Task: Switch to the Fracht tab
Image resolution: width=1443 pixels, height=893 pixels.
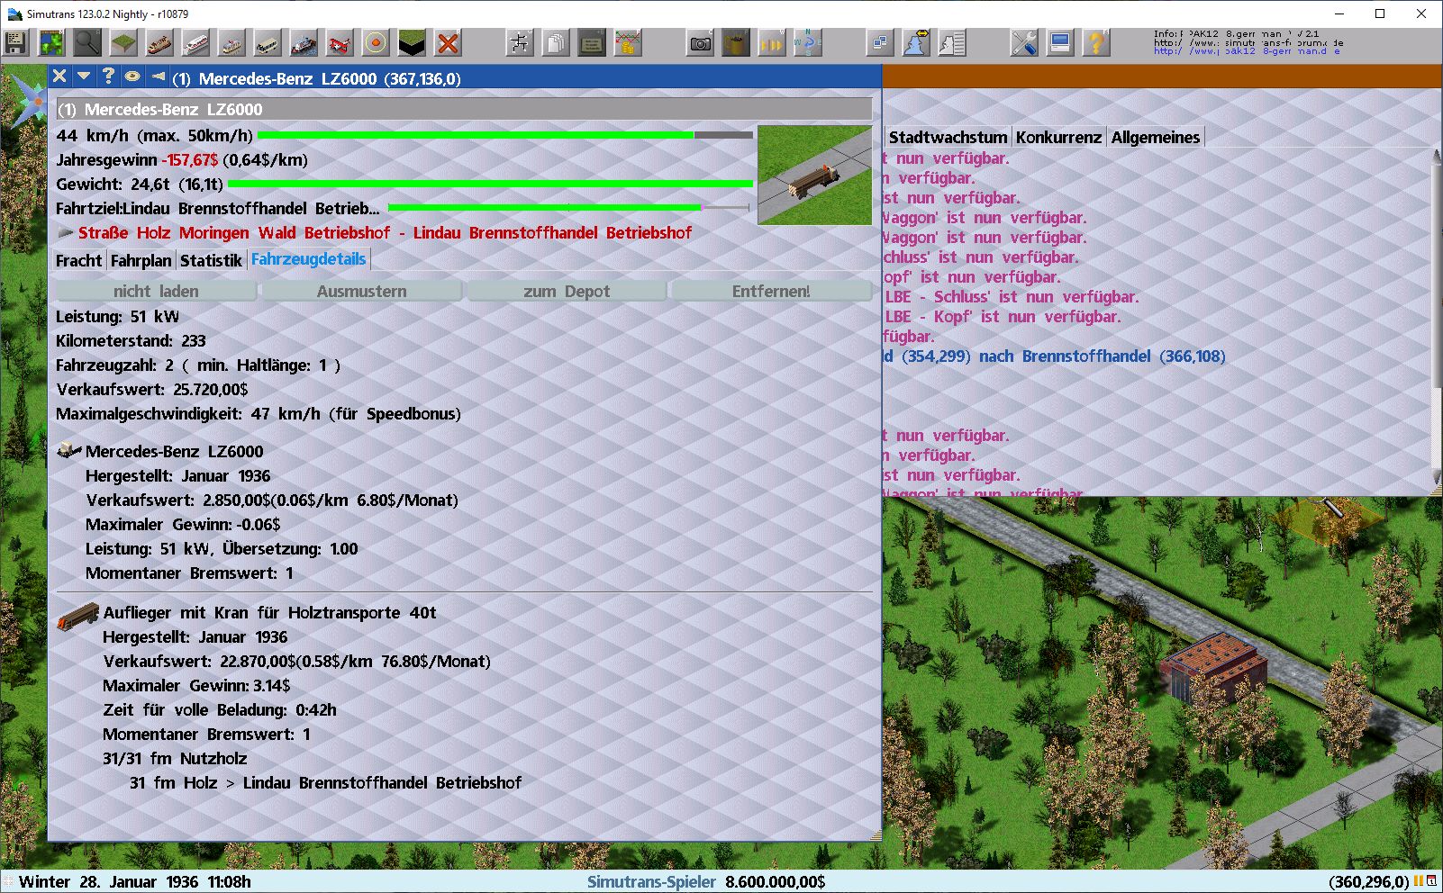Action: click(x=78, y=260)
